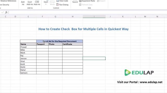Select Certificate cell in Mark row

(73, 53)
